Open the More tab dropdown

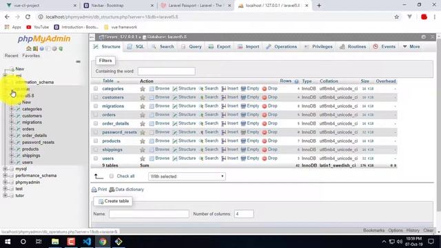point(411,47)
